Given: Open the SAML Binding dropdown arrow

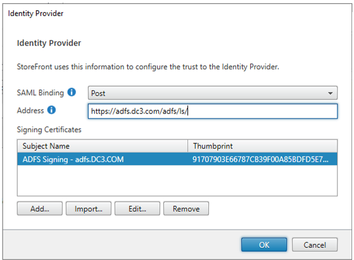Looking at the screenshot, I should click(331, 93).
